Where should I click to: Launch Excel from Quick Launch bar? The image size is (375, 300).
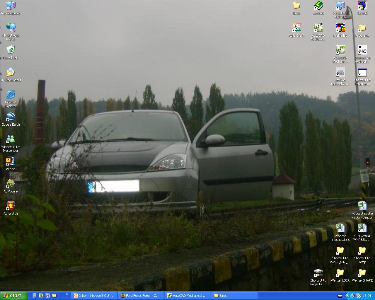(x=41, y=296)
